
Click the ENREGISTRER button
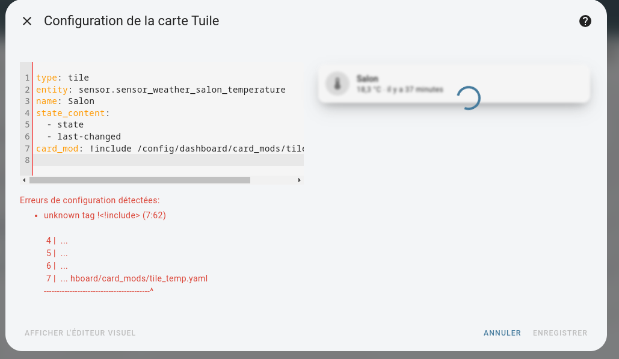(560, 333)
